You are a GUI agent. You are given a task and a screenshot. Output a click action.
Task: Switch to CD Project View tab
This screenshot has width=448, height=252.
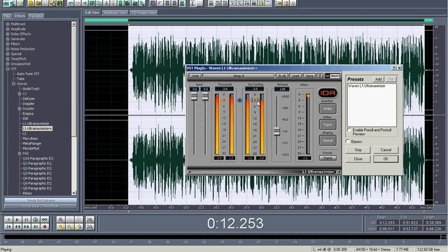pyautogui.click(x=144, y=13)
